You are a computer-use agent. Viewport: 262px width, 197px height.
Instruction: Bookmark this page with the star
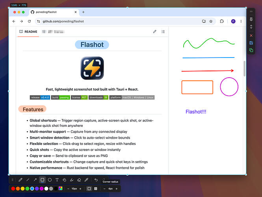pos(211,21)
